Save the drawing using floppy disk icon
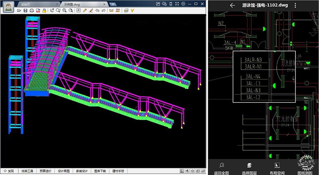The width and height of the screenshot is (319, 175). tap(26, 11)
